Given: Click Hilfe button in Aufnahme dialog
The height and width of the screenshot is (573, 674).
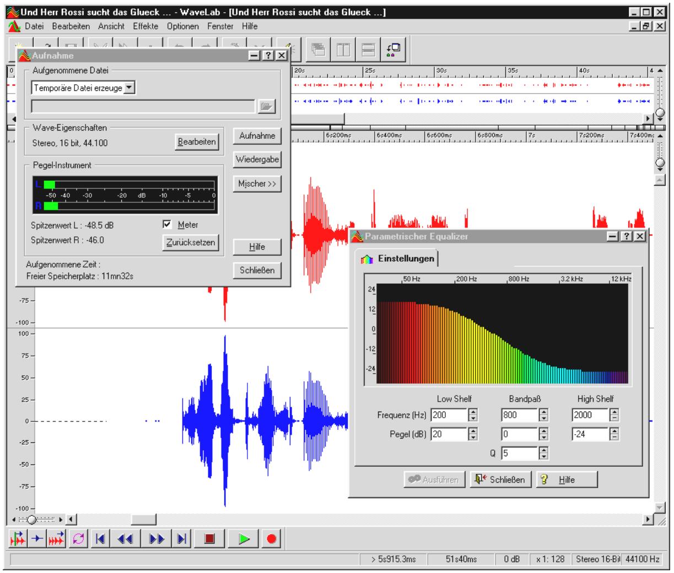Looking at the screenshot, I should (x=257, y=247).
